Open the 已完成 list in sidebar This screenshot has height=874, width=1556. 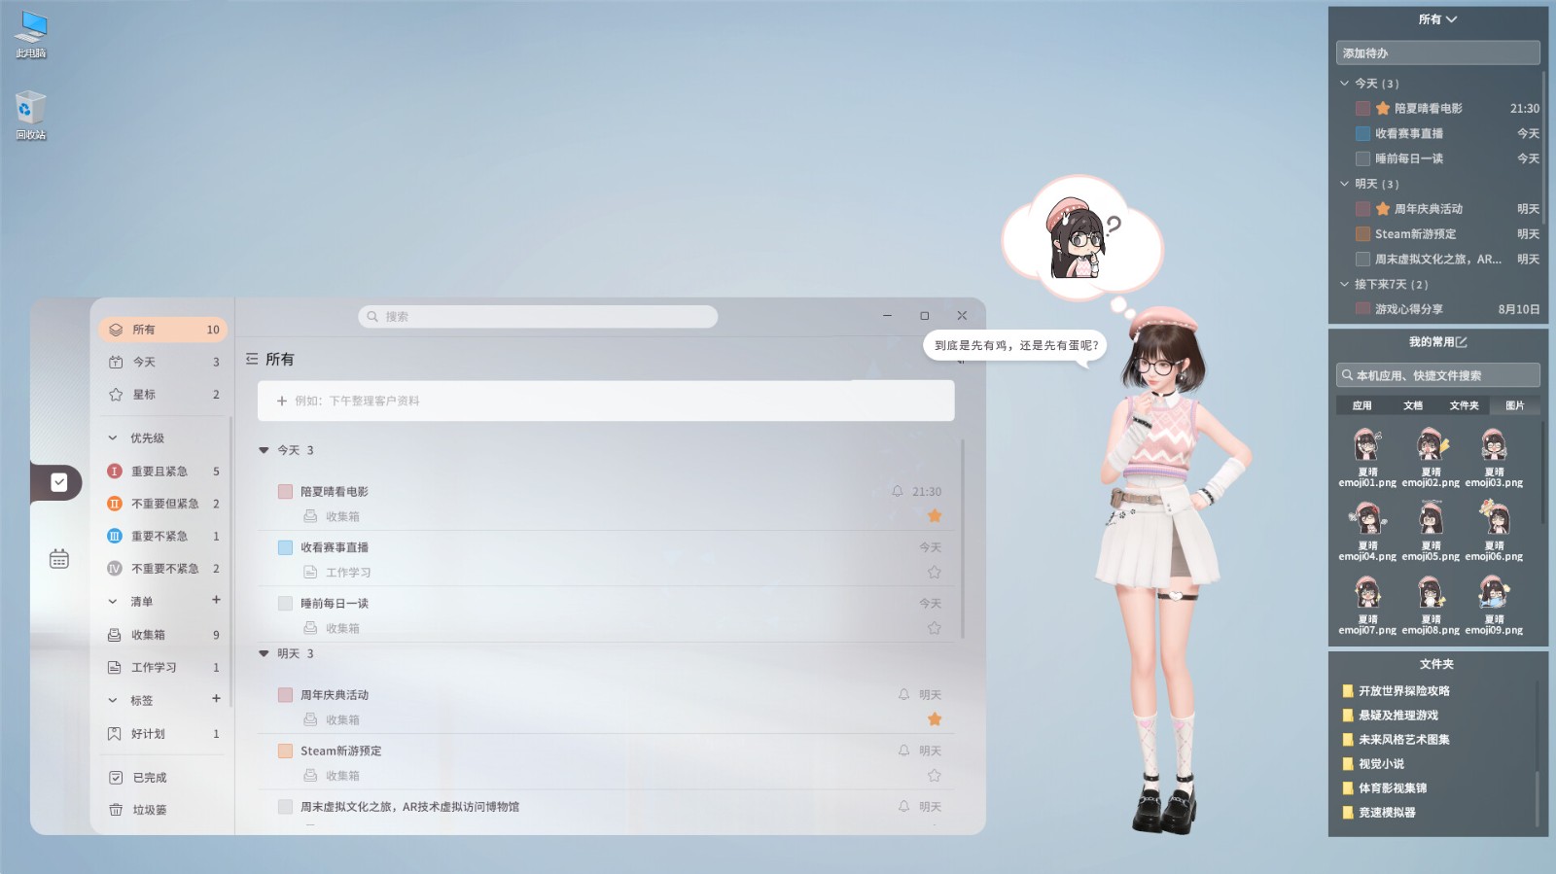coord(162,778)
